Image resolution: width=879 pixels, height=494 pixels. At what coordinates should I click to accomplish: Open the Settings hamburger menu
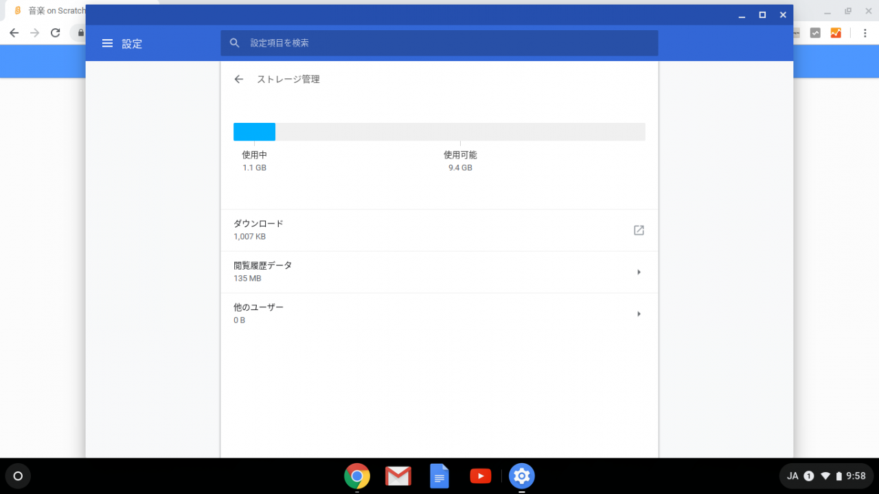pyautogui.click(x=107, y=43)
